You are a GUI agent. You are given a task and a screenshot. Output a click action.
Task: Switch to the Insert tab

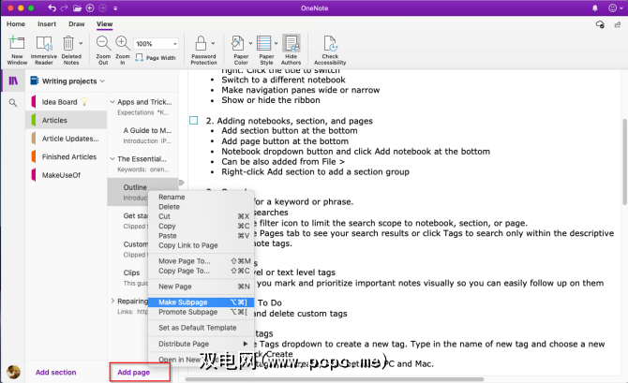pos(47,23)
